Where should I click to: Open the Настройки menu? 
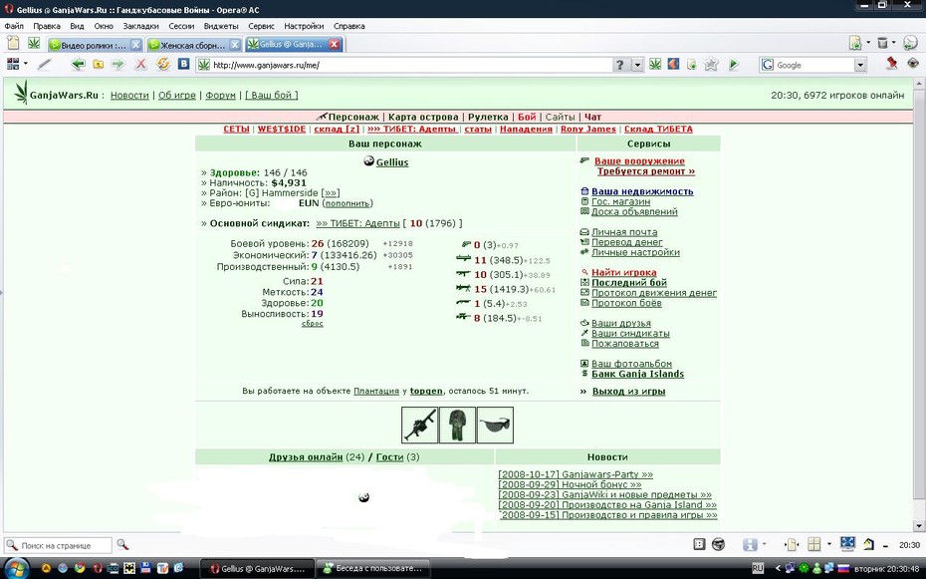click(x=304, y=26)
